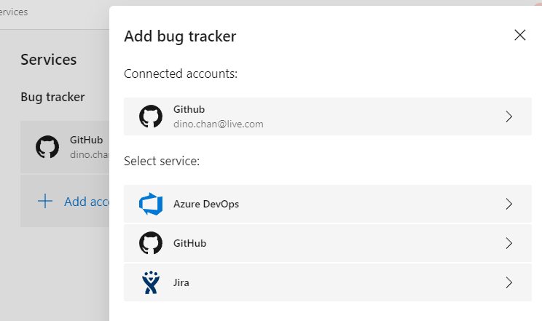Click the GitHub octocat icon under Connected accounts

(151, 116)
